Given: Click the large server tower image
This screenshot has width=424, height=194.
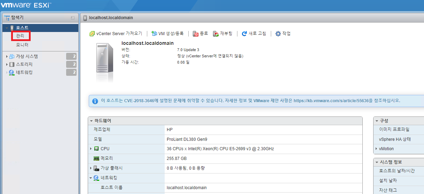Looking at the screenshot, I should pyautogui.click(x=105, y=63).
